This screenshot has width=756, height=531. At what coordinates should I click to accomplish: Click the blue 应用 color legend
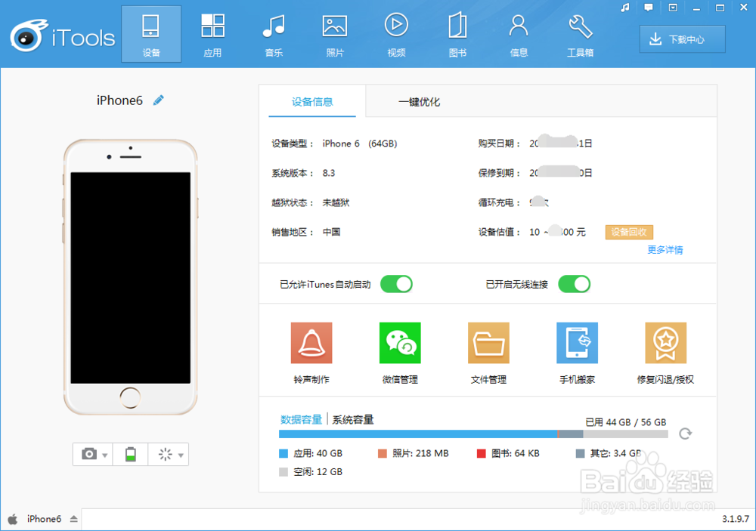(x=283, y=453)
